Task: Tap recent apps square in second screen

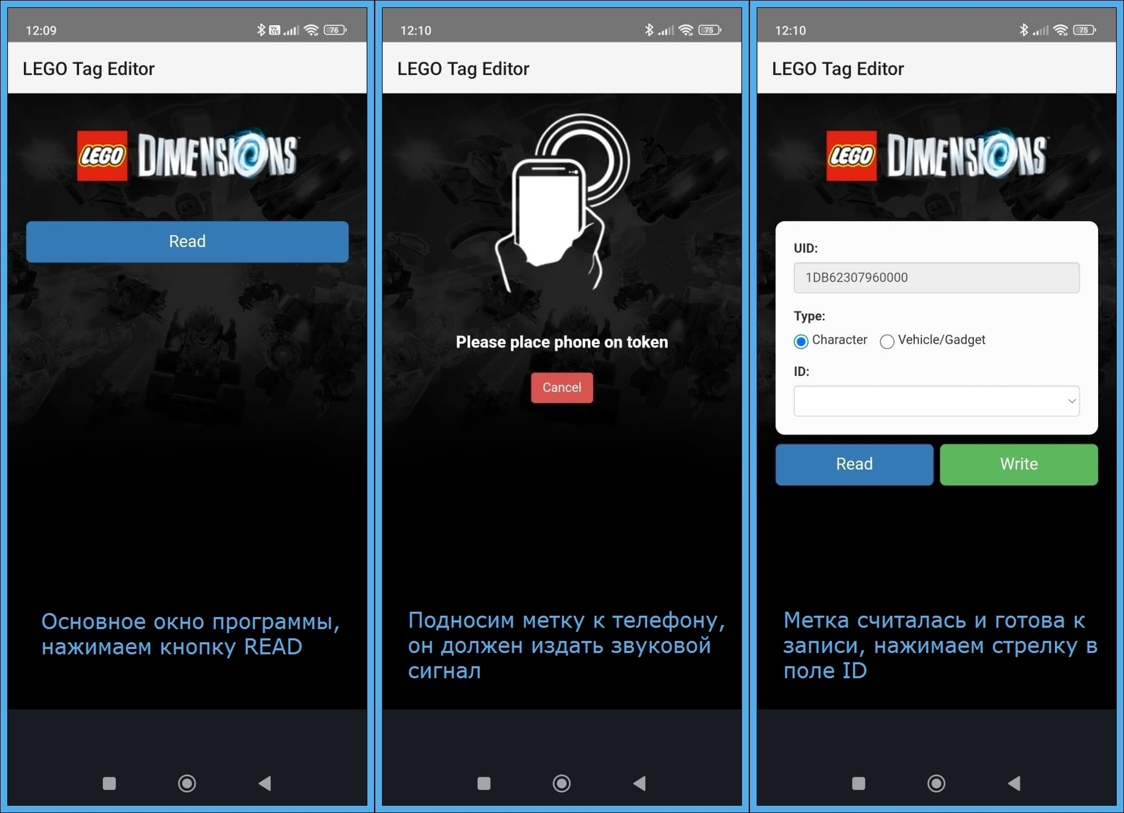Action: pyautogui.click(x=484, y=783)
